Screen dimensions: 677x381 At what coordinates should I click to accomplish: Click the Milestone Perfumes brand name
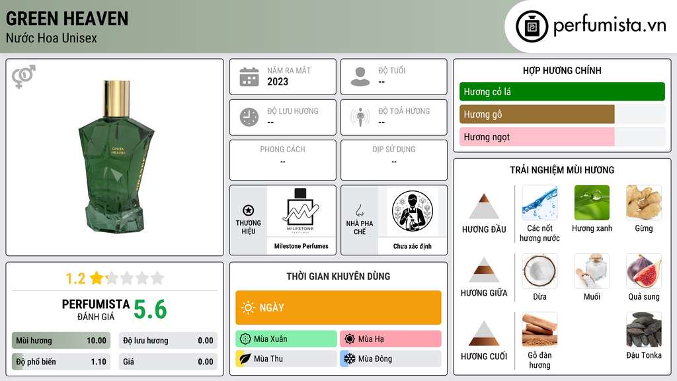click(x=301, y=246)
